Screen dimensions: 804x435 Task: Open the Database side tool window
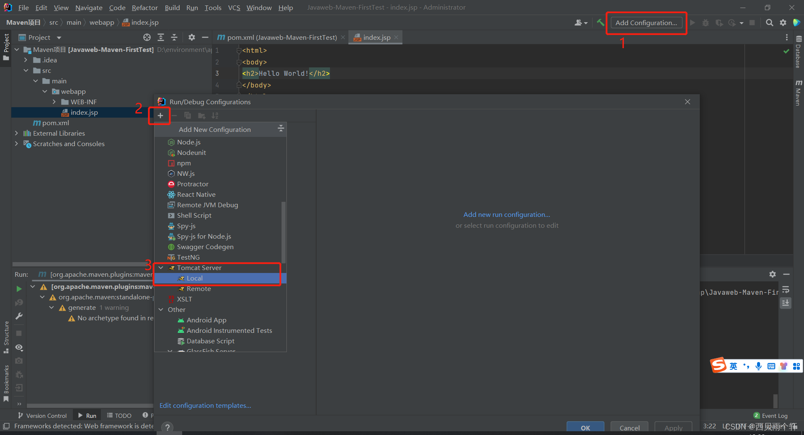799,52
